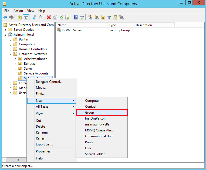Toggle the Show/Hide Action Pane icon
This screenshot has width=206, height=170.
point(82,17)
